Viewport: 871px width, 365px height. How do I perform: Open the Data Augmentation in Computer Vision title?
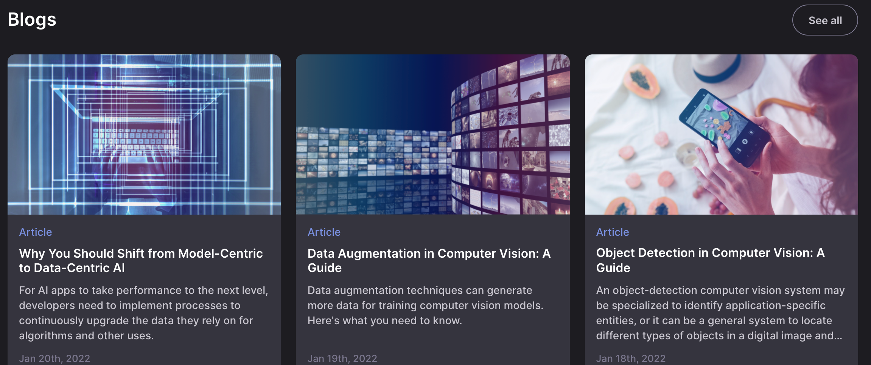pos(429,261)
